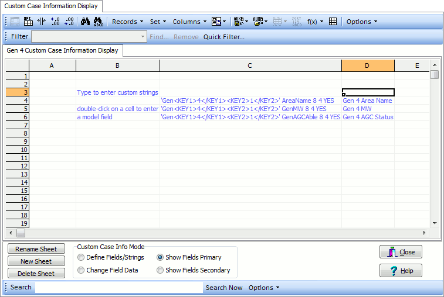
Task: Select Change Field Data mode
Action: [81, 270]
